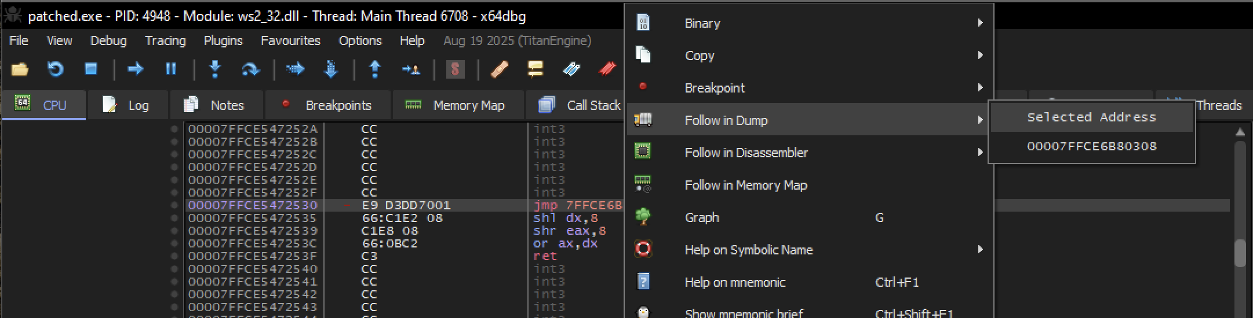This screenshot has height=318, width=1253.
Task: Switch to the Log tab
Action: 128,105
